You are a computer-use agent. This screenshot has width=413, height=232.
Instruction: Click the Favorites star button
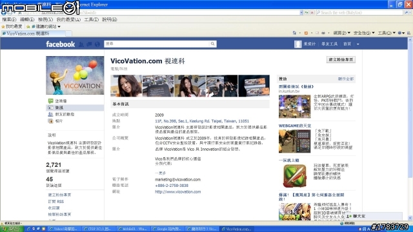12,26
